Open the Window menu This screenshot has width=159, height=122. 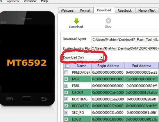(x=30, y=1)
